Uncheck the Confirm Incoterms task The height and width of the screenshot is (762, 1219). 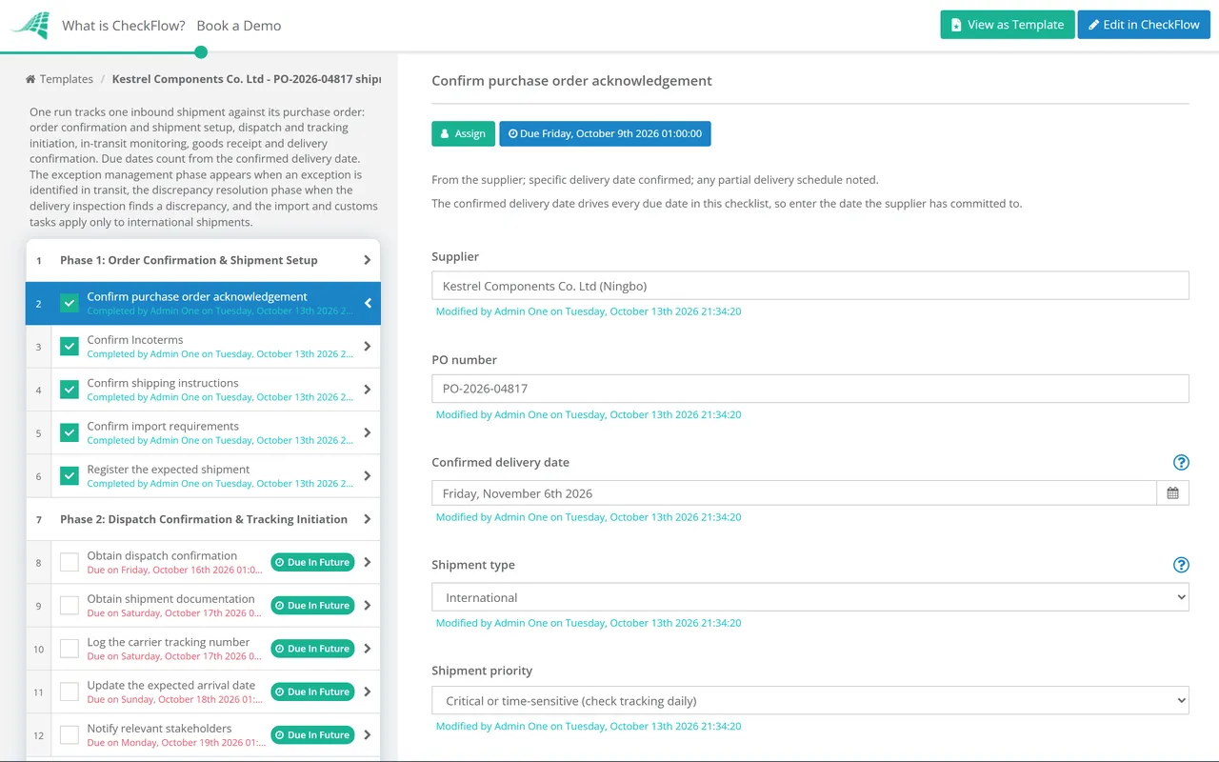70,347
